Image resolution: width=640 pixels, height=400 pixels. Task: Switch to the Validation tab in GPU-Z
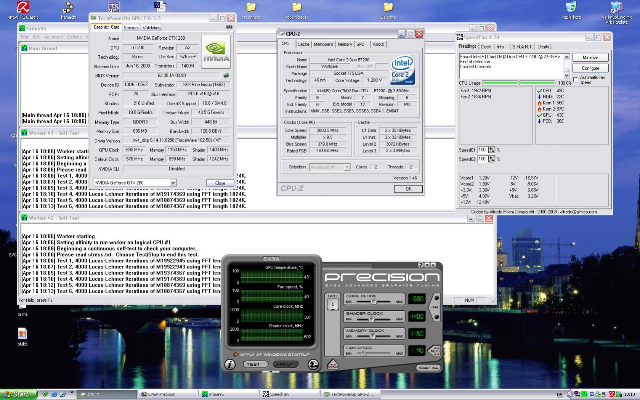click(152, 27)
